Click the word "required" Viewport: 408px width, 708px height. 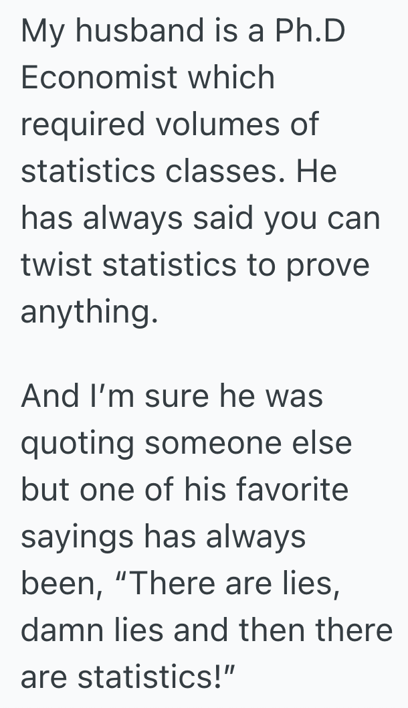pos(82,125)
